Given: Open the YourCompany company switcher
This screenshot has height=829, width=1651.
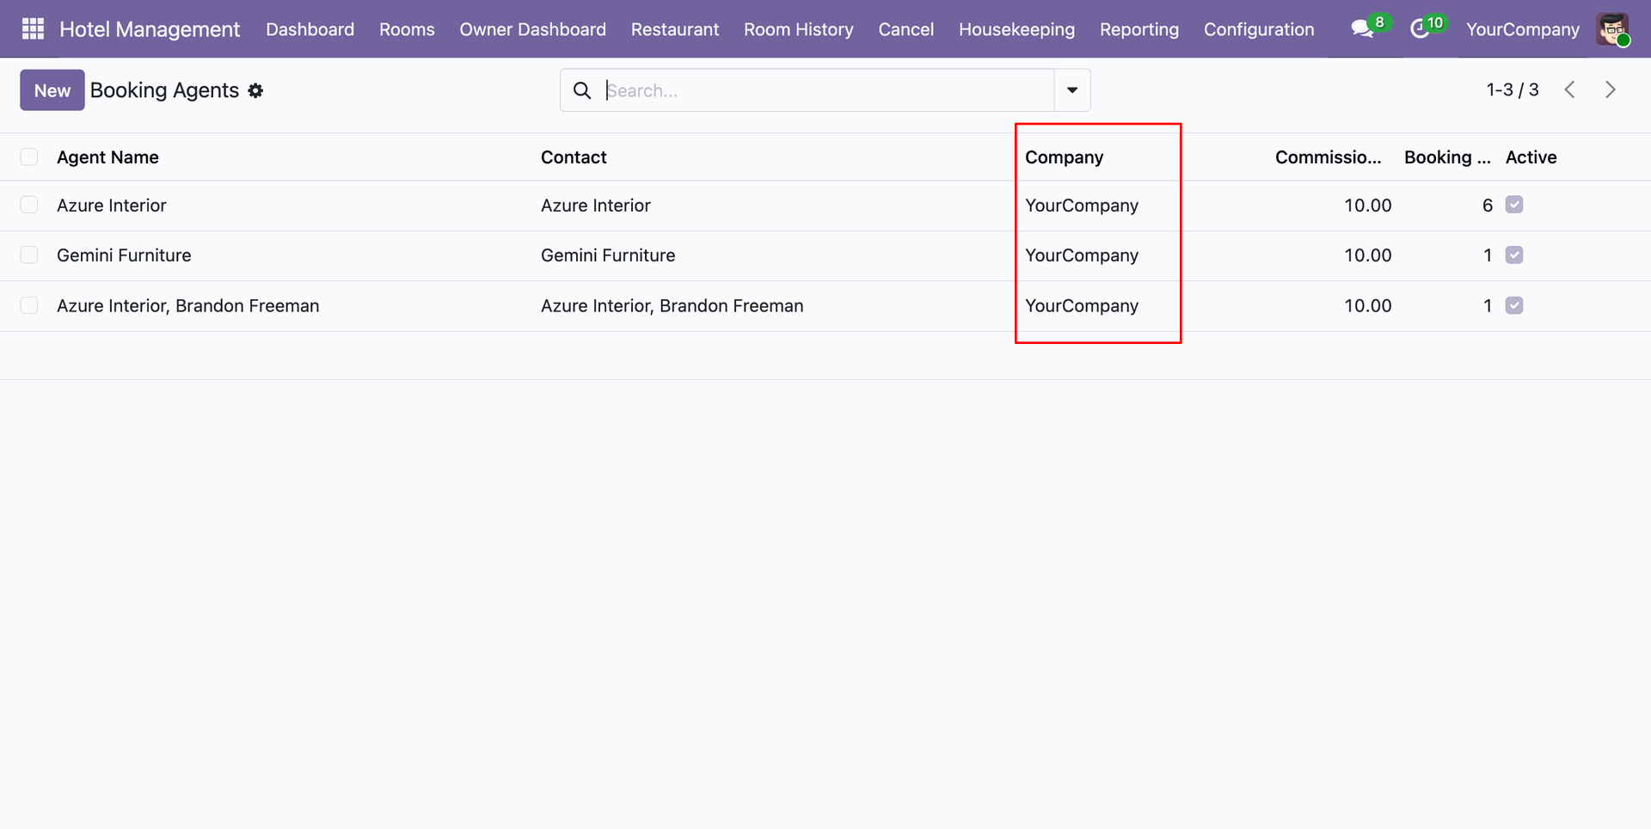Looking at the screenshot, I should point(1523,29).
